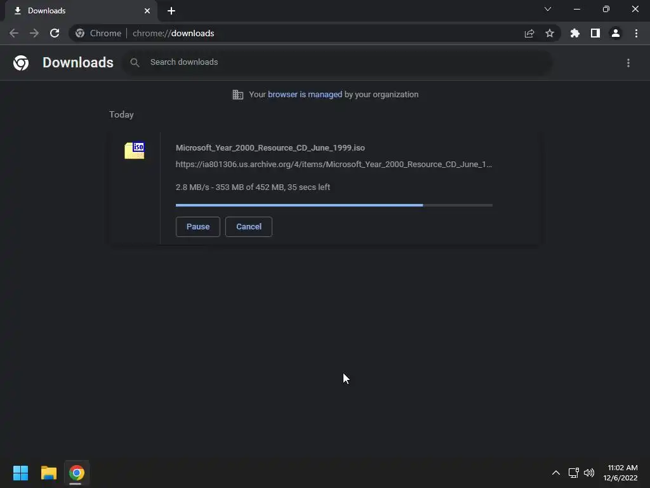This screenshot has width=650, height=488.
Task: Open the network status tray icon
Action: coord(574,473)
